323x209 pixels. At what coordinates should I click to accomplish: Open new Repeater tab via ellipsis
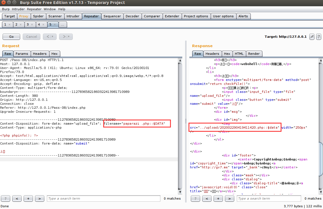point(63,24)
